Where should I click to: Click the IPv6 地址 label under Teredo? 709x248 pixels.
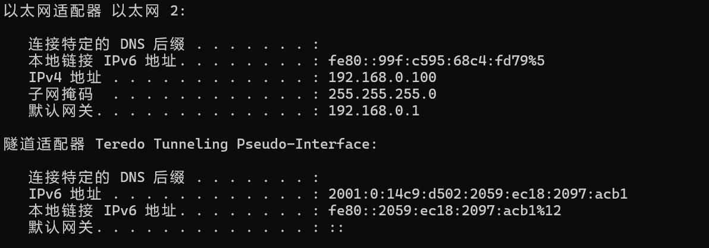[x=65, y=194]
